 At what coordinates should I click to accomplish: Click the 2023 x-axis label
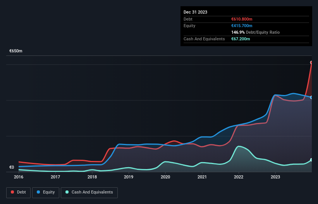(x=275, y=177)
